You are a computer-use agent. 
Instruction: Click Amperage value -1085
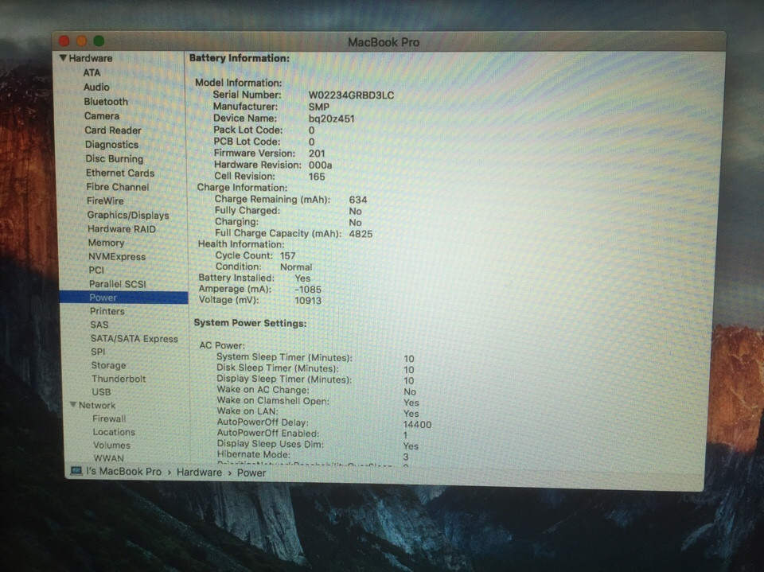pyautogui.click(x=308, y=290)
